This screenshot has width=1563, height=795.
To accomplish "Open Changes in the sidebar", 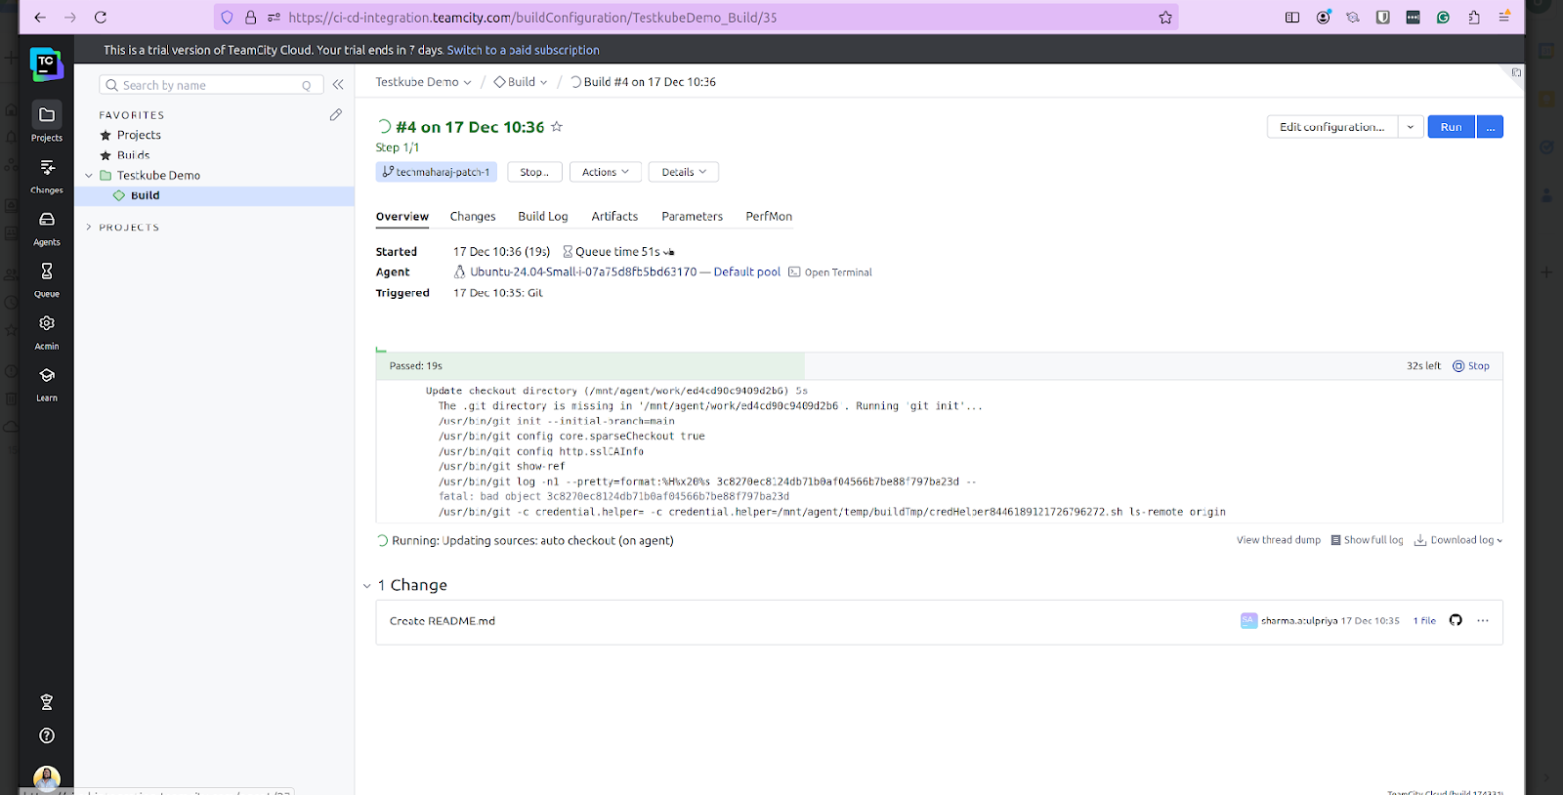I will point(47,175).
